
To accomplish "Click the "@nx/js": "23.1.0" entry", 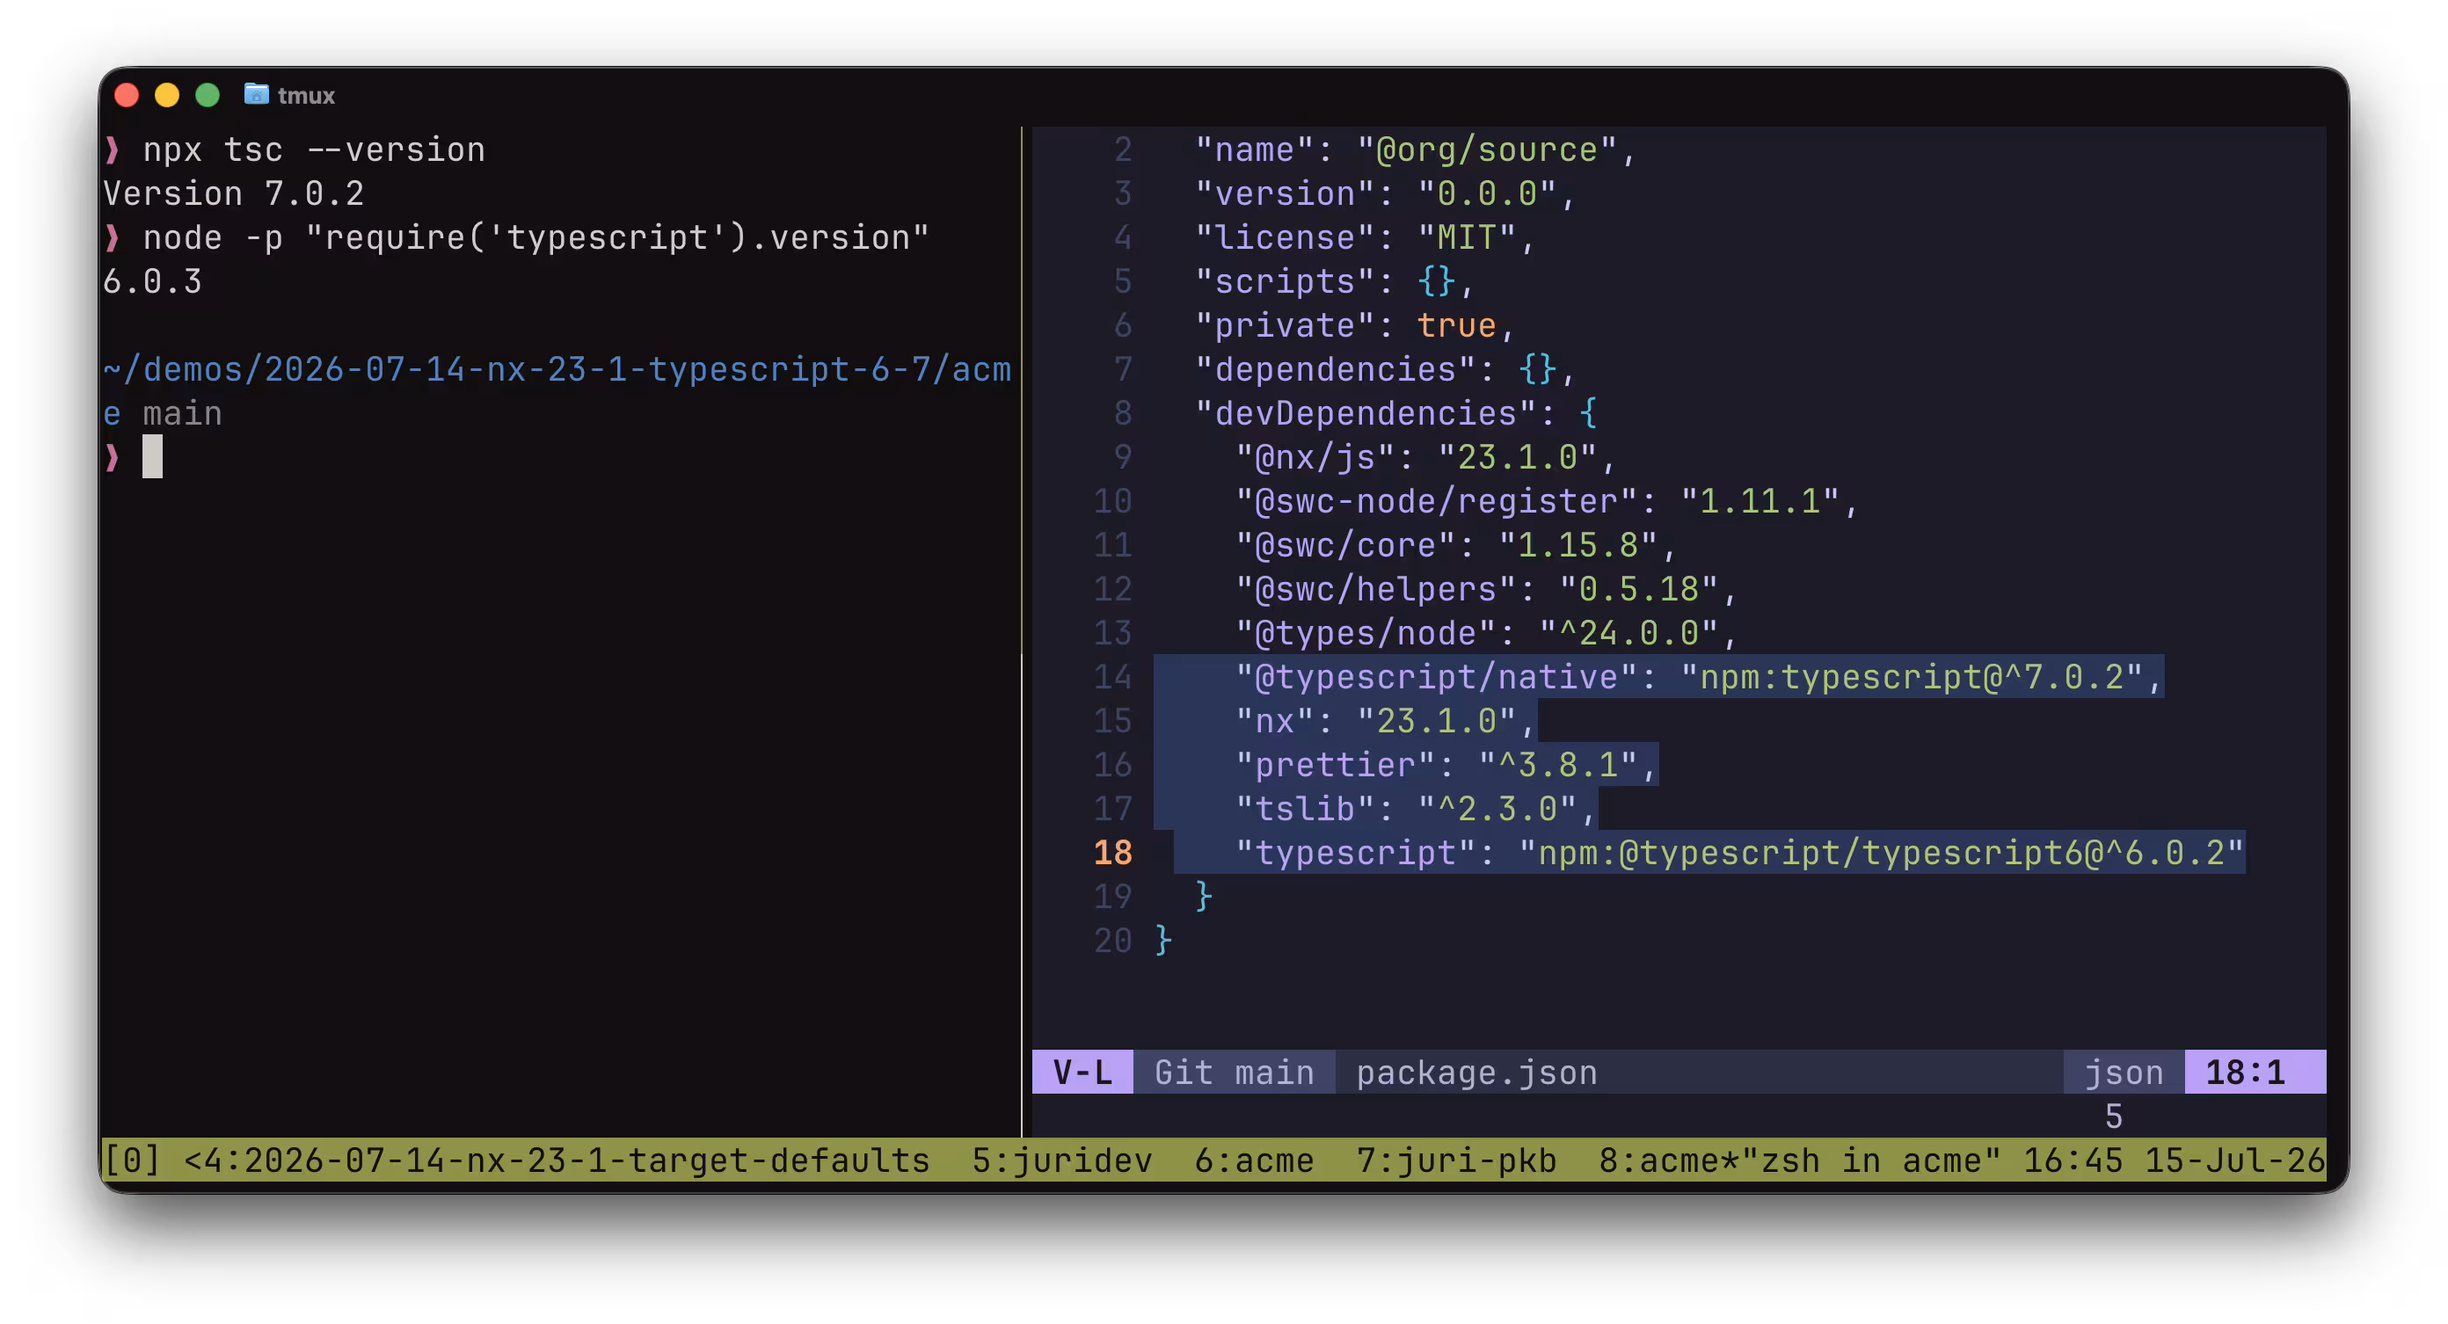I will pos(1425,457).
